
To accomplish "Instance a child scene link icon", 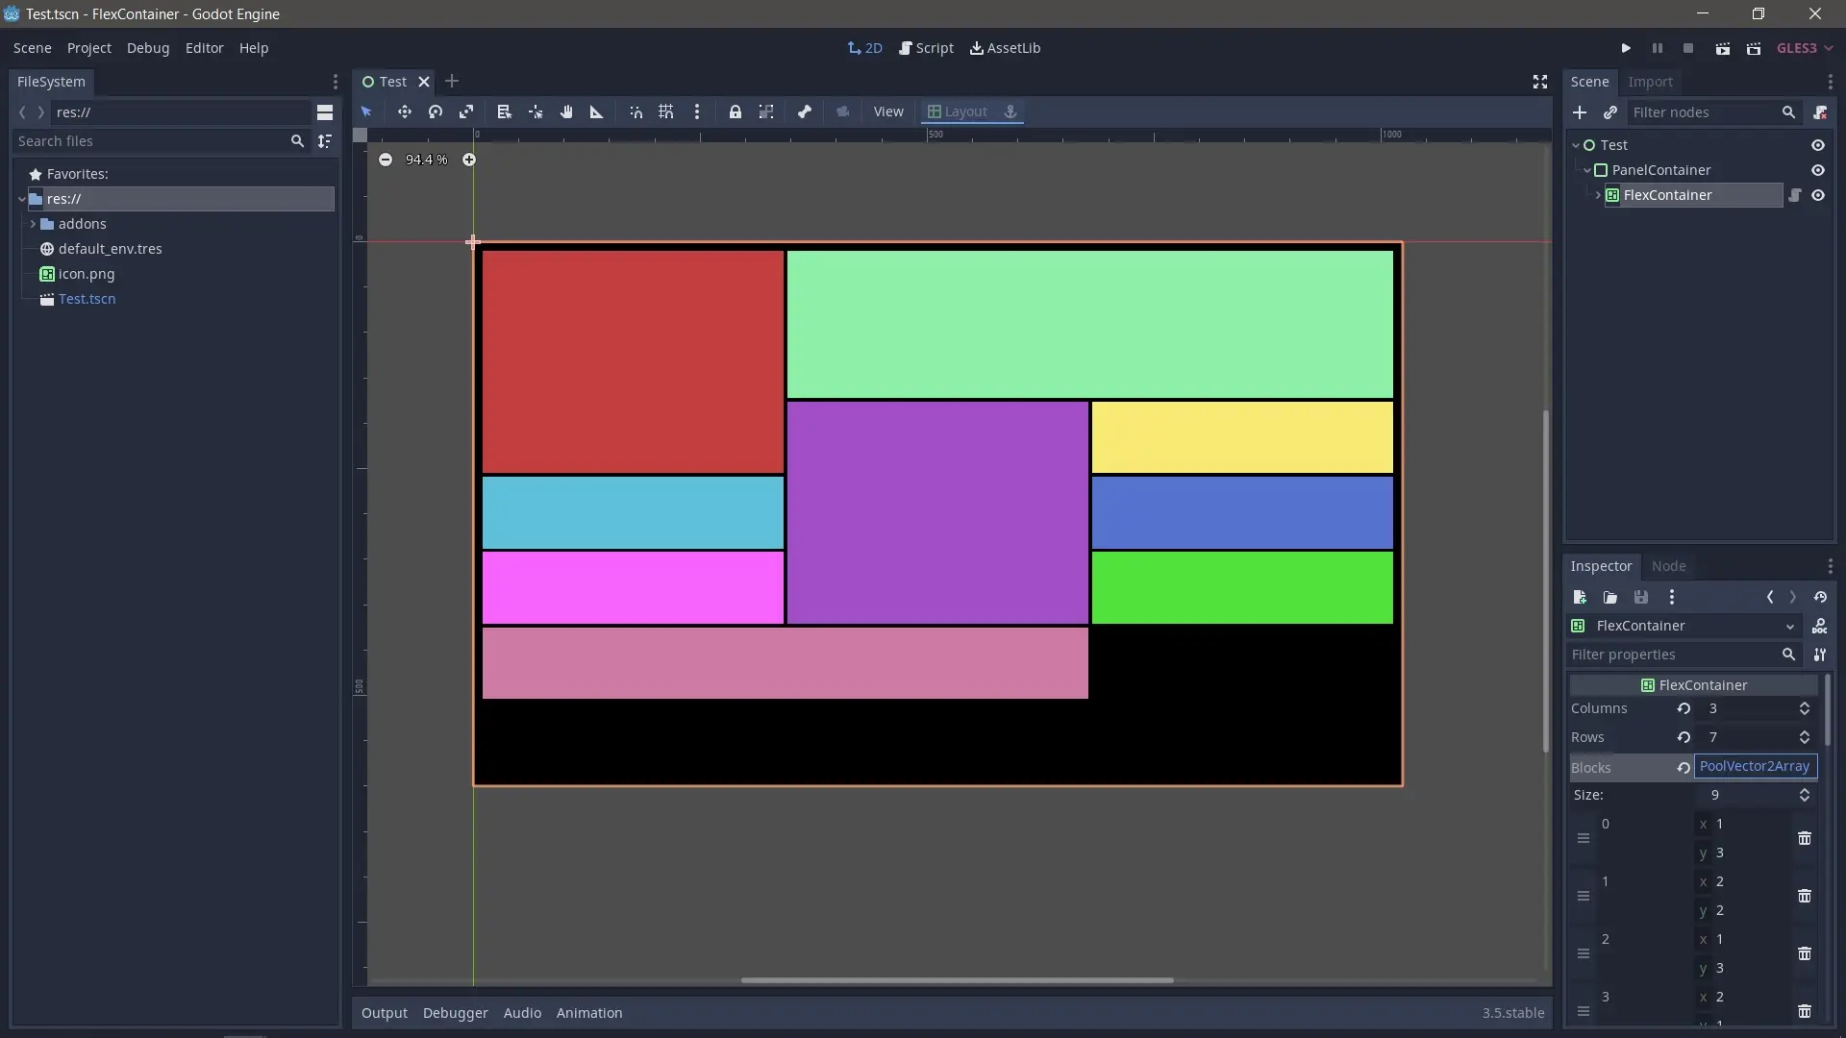I will tap(1610, 112).
